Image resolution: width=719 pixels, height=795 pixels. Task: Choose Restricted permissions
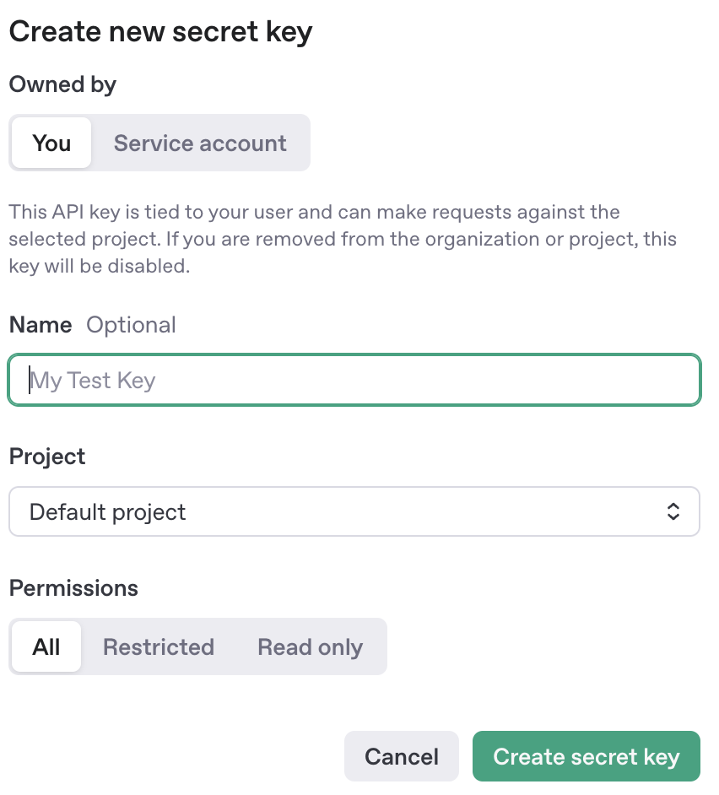click(159, 647)
